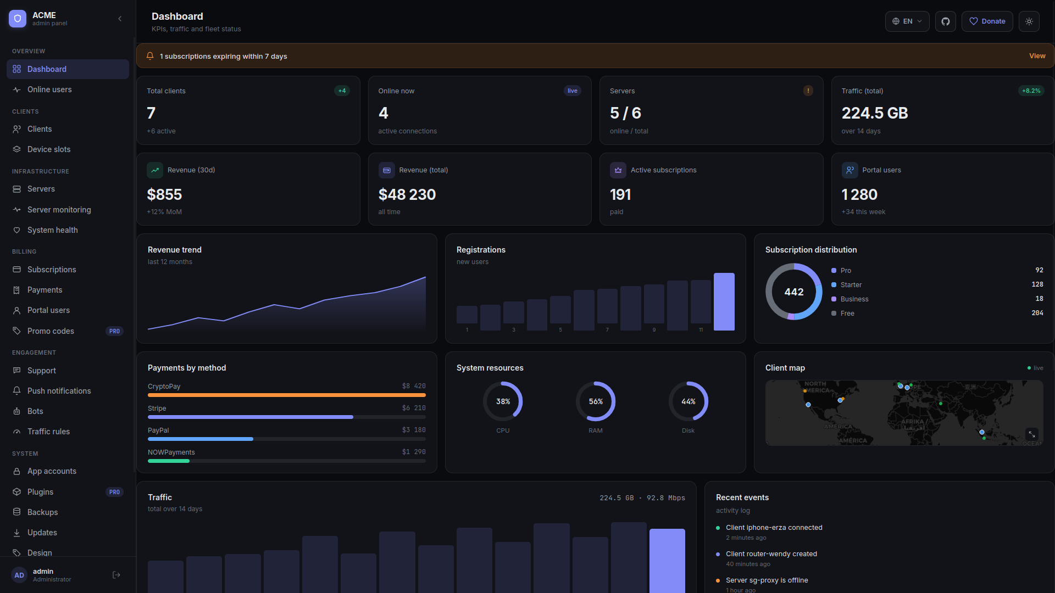Click the highlighted last bar in Registrations chart
Viewport: 1055px width, 593px height.
pyautogui.click(x=724, y=301)
